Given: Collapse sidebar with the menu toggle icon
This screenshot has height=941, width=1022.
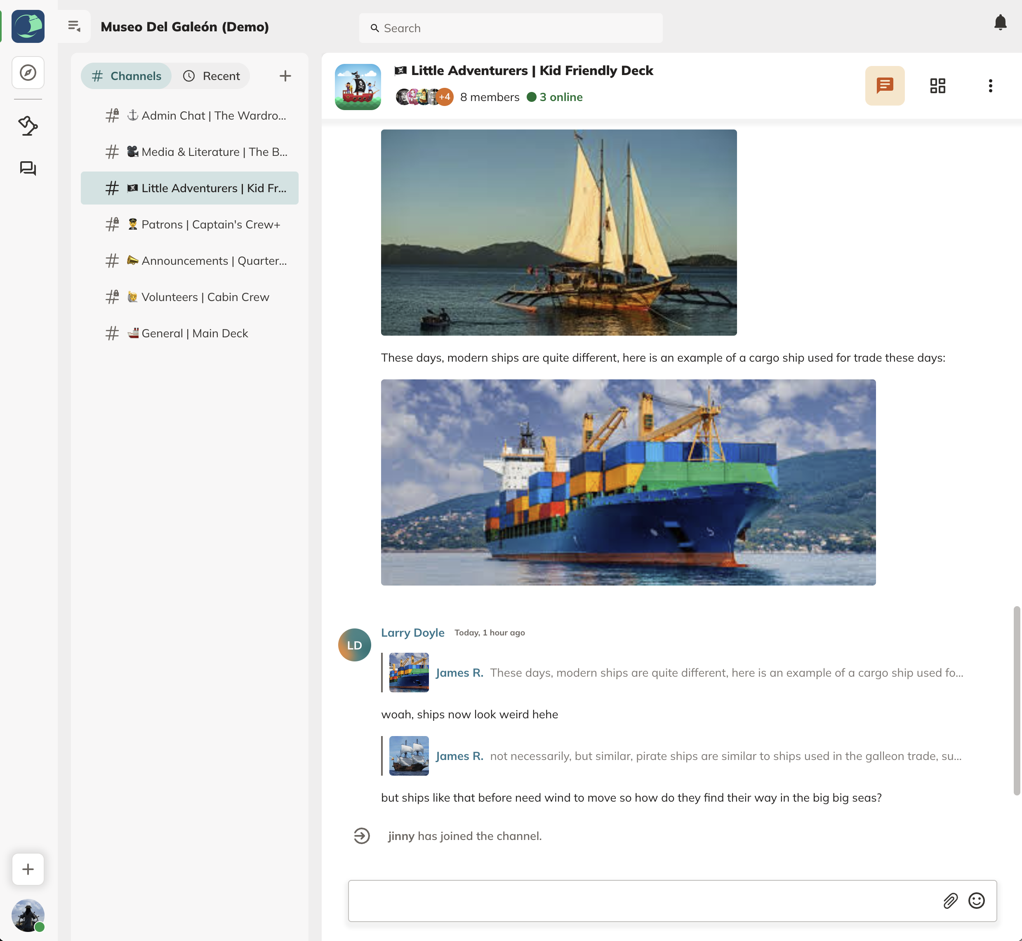Looking at the screenshot, I should tap(74, 26).
